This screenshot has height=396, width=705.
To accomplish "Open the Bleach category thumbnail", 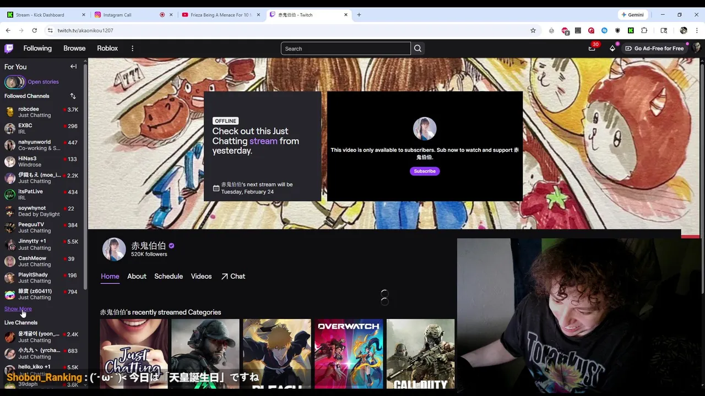I will pyautogui.click(x=277, y=354).
